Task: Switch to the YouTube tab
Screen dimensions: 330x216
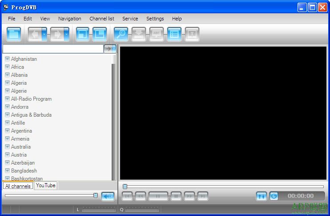Action: pos(46,185)
